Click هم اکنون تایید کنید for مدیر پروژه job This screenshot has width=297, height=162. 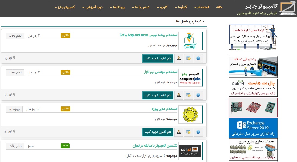point(158,132)
